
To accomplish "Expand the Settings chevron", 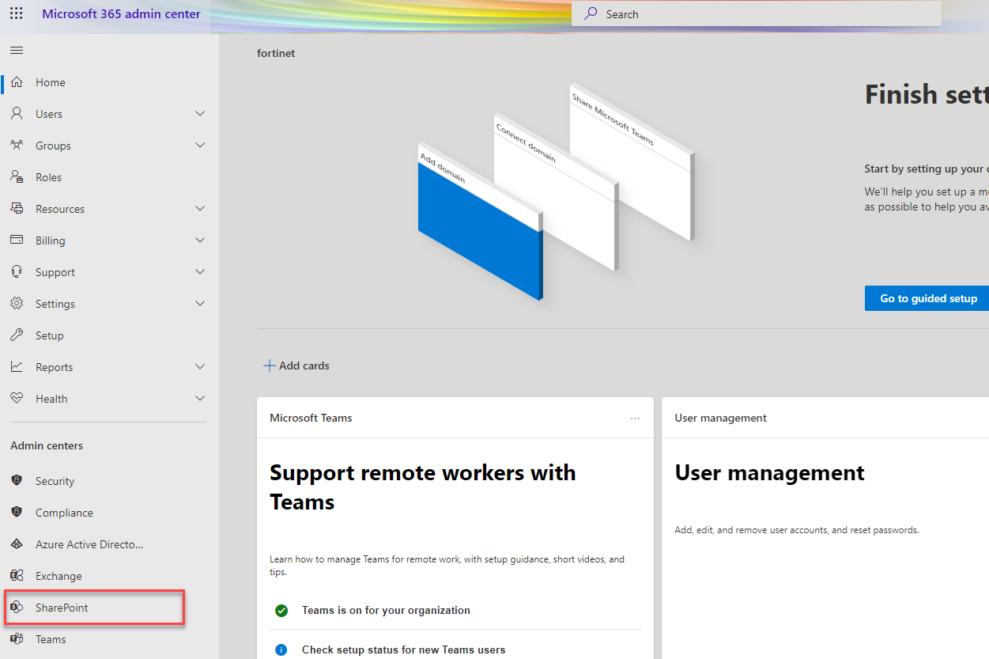I will pyautogui.click(x=200, y=304).
